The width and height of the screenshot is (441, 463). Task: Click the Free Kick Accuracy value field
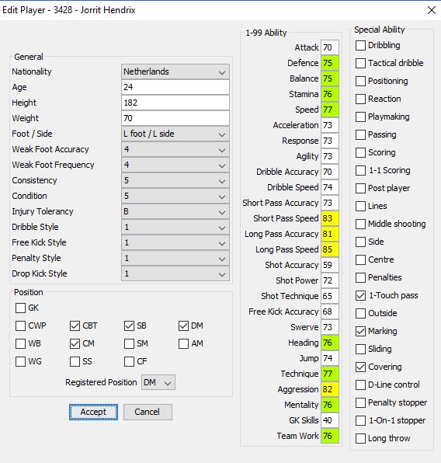(x=330, y=312)
